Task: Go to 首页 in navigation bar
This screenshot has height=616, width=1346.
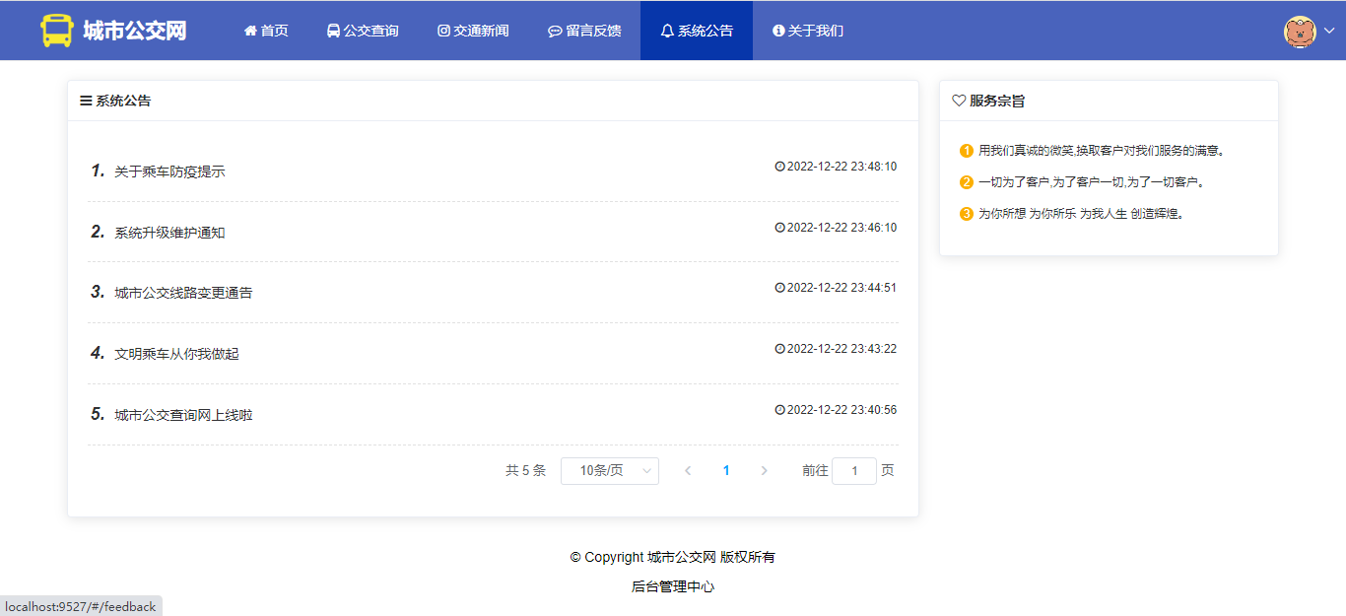Action: click(x=266, y=31)
